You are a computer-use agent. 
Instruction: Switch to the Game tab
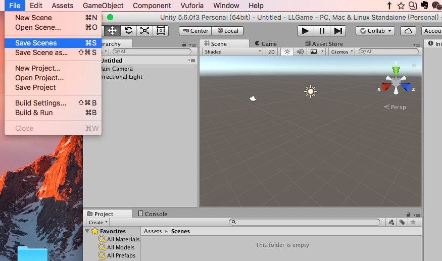(x=266, y=44)
